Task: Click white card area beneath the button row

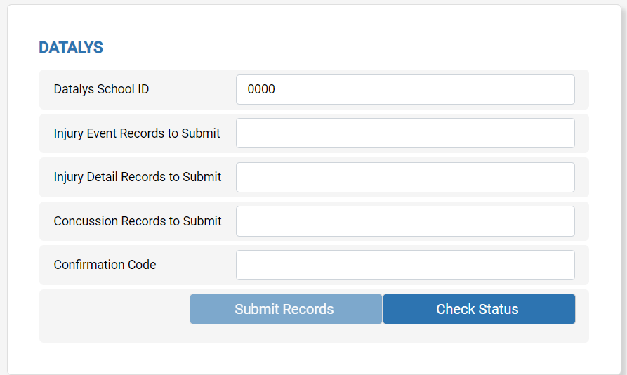Action: [314, 358]
